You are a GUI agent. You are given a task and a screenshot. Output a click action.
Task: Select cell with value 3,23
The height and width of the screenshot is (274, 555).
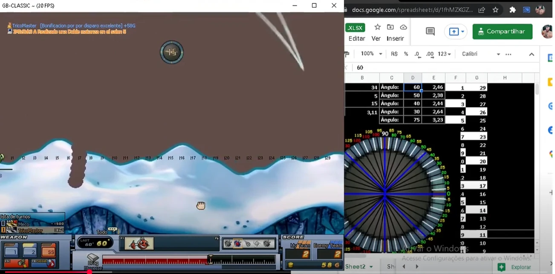pyautogui.click(x=434, y=120)
